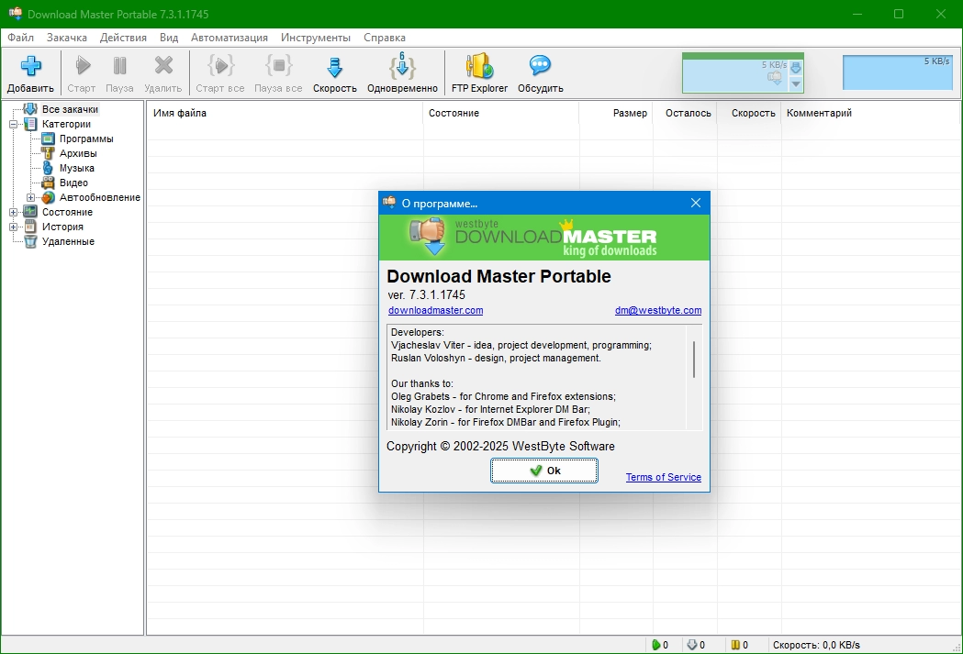Click the yellow paused downloads status icon

point(735,645)
